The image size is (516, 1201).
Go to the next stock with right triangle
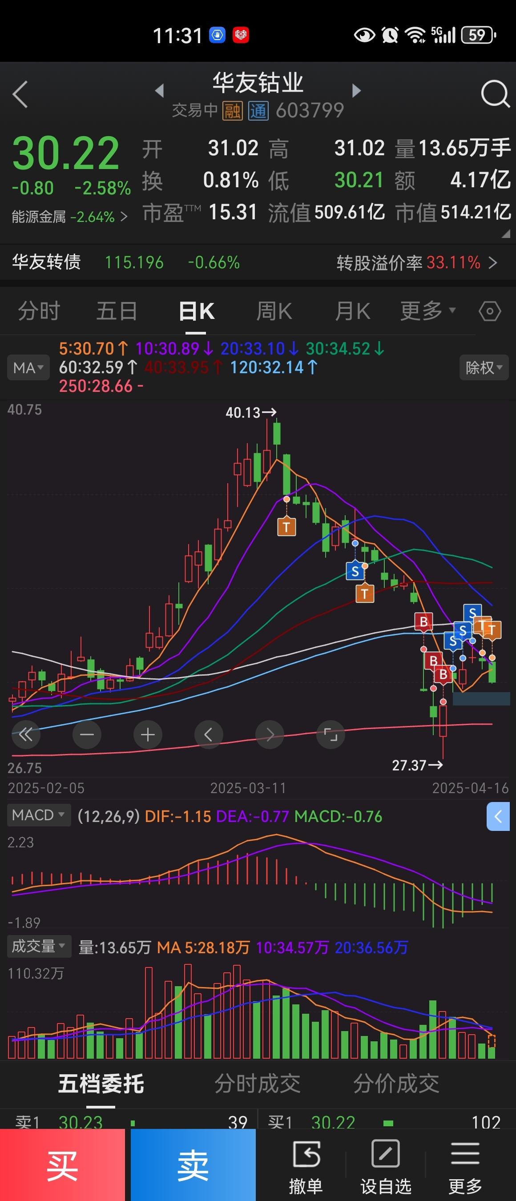pyautogui.click(x=356, y=90)
